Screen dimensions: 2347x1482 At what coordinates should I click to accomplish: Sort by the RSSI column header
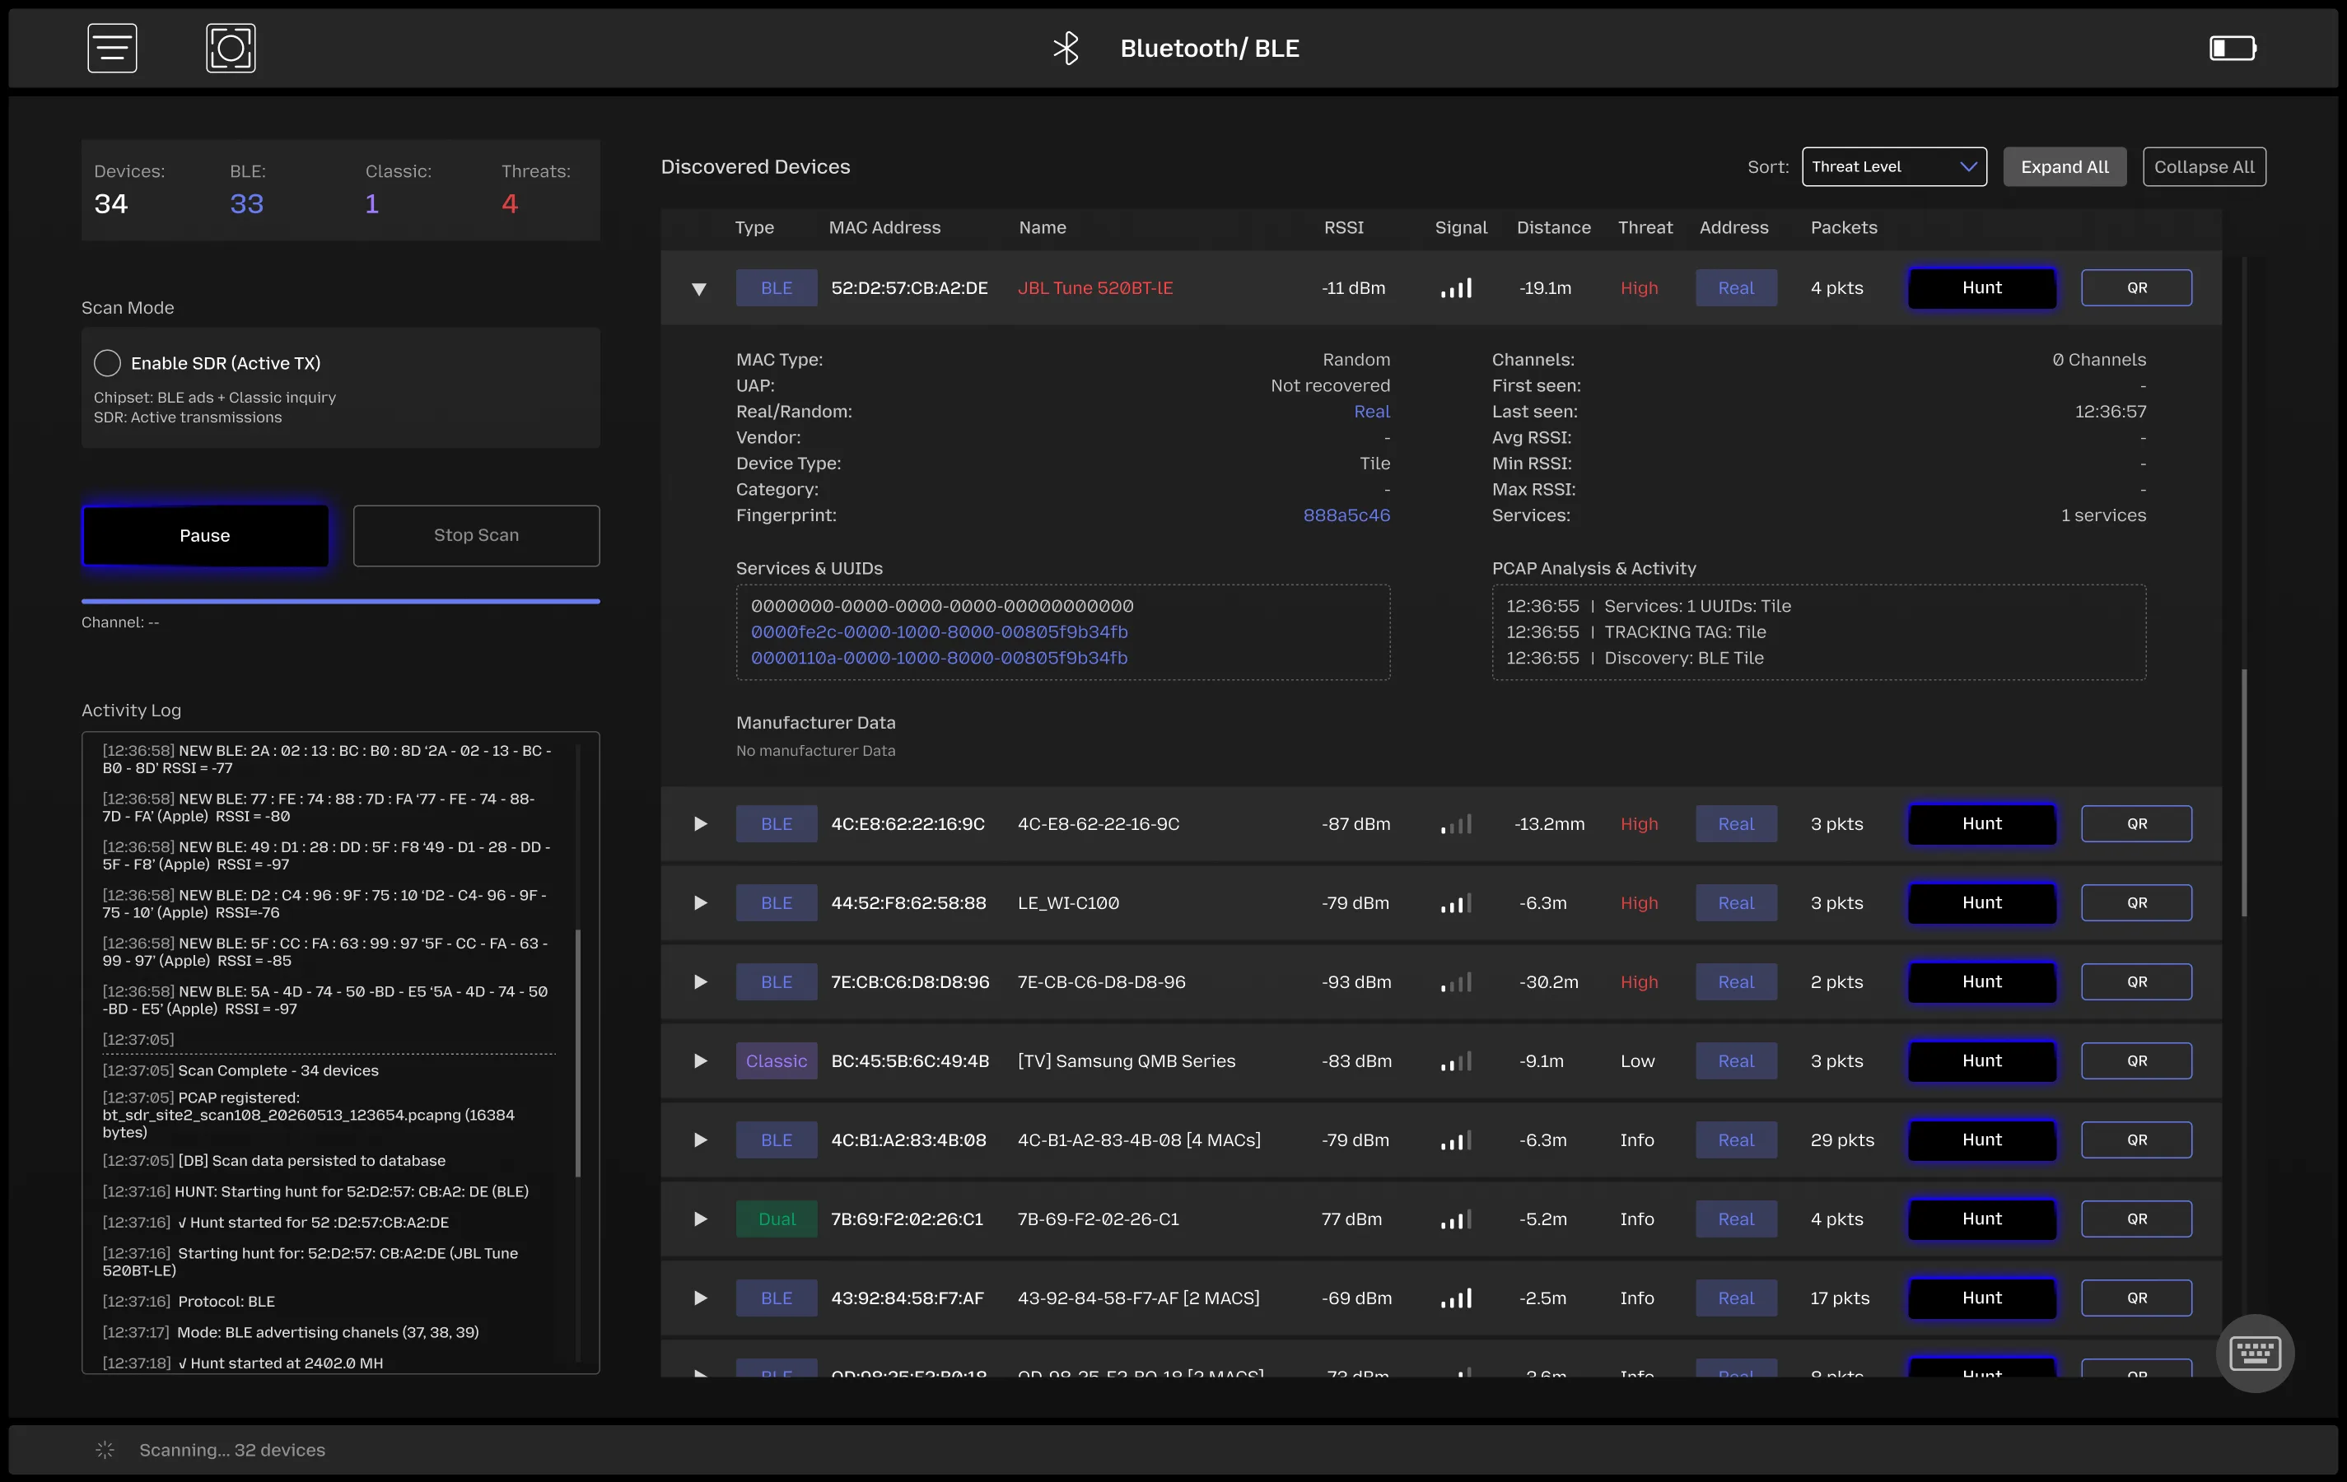1343,227
